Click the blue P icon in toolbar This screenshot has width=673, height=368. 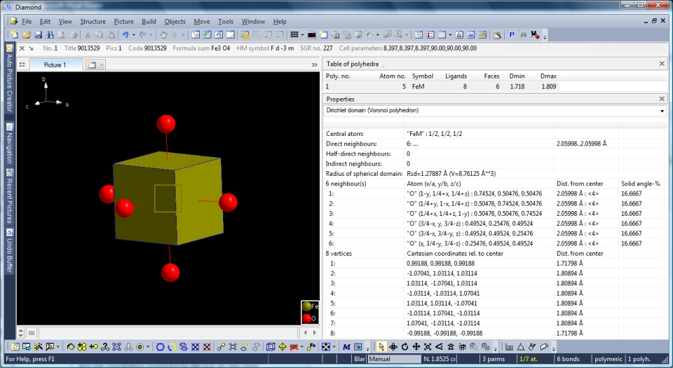(x=511, y=34)
